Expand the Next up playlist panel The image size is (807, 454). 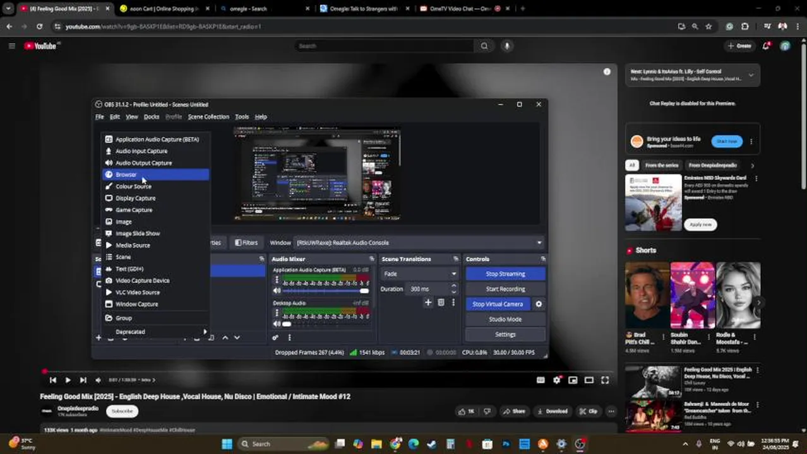point(751,75)
